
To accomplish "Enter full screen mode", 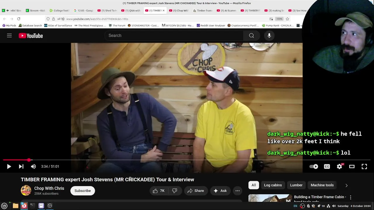I will pyautogui.click(x=364, y=167).
